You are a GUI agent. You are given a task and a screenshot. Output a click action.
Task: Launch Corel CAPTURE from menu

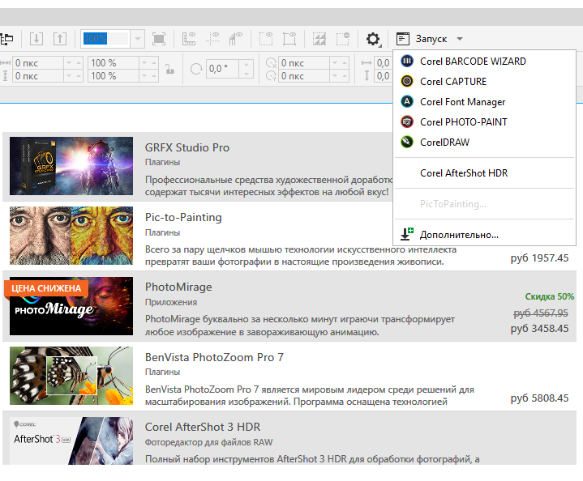point(453,82)
